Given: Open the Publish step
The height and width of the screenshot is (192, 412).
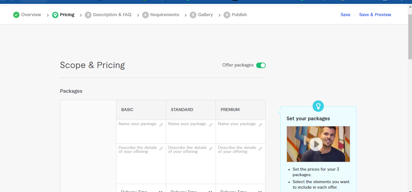Looking at the screenshot, I should click(239, 15).
